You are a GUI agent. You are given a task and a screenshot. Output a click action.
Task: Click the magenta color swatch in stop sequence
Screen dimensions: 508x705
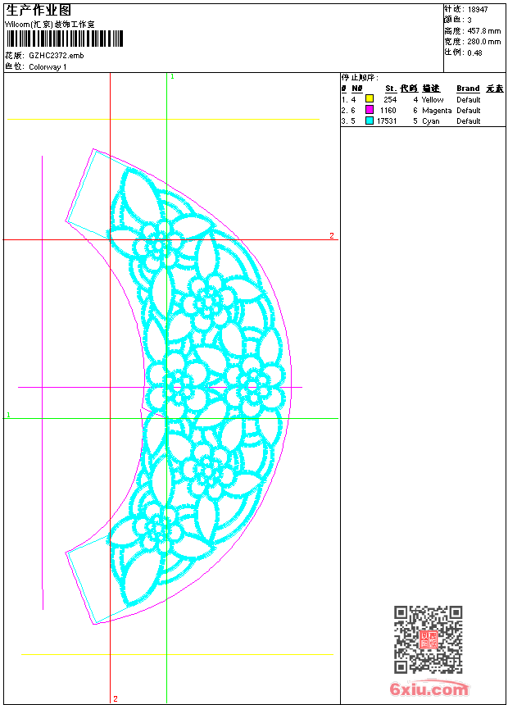(370, 110)
